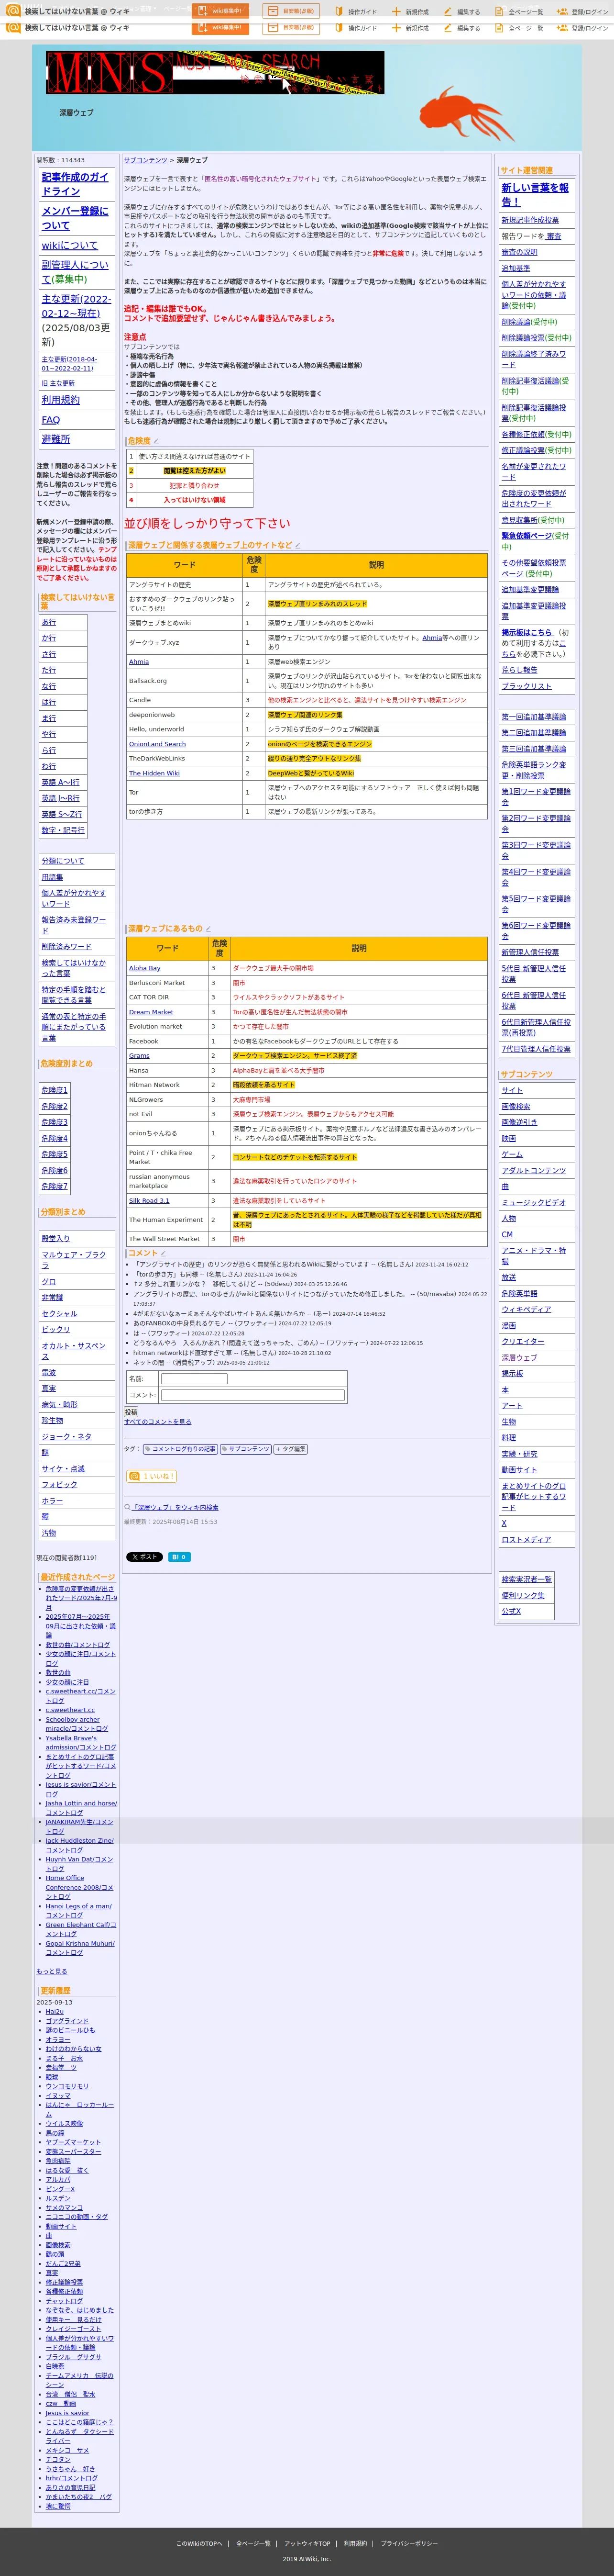This screenshot has width=614, height=2576.
Task: Click the 閲覧数：114343 counter text
Action: click(x=61, y=160)
